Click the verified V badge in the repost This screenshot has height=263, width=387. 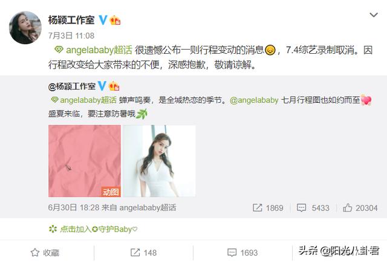pyautogui.click(x=102, y=86)
